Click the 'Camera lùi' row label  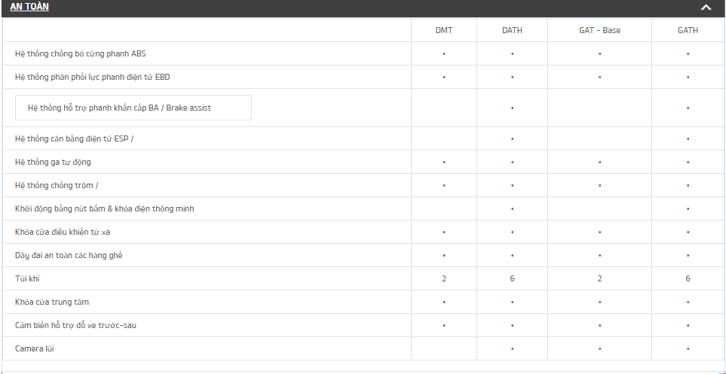coord(35,348)
